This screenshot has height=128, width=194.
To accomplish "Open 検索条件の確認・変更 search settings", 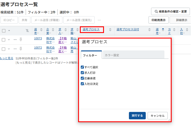I will (170, 12).
